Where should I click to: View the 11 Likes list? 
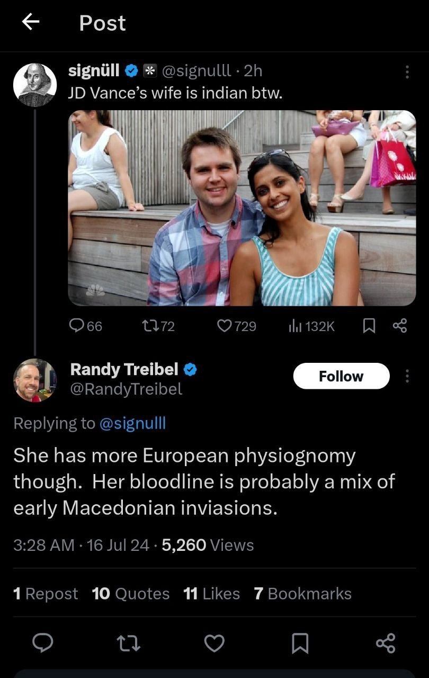pyautogui.click(x=211, y=594)
